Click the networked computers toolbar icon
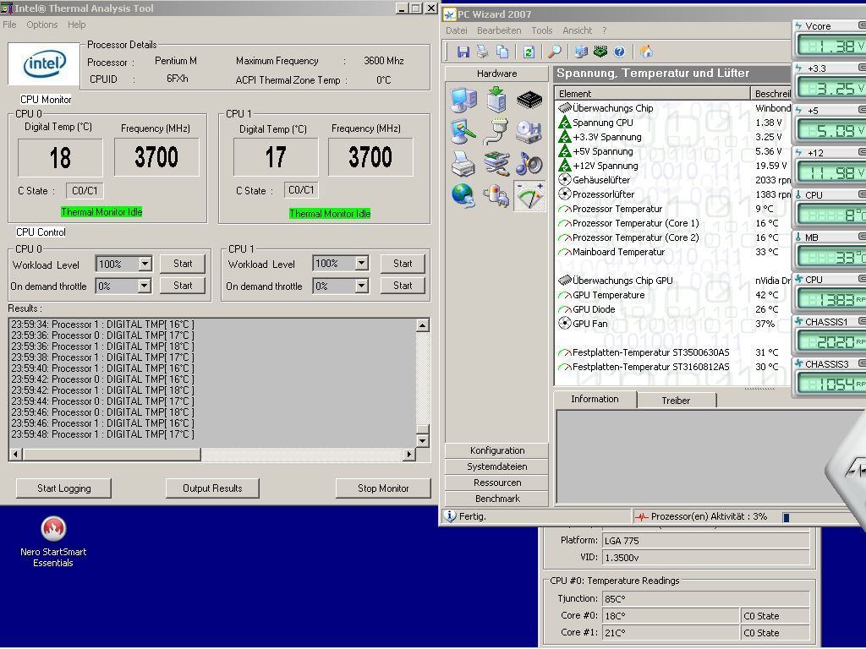The height and width of the screenshot is (649, 866). (x=580, y=52)
